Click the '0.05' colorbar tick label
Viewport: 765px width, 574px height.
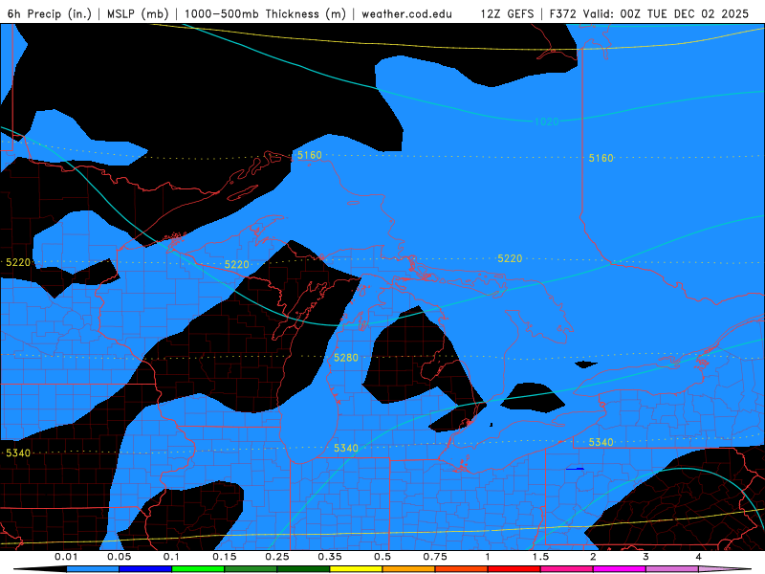[119, 557]
